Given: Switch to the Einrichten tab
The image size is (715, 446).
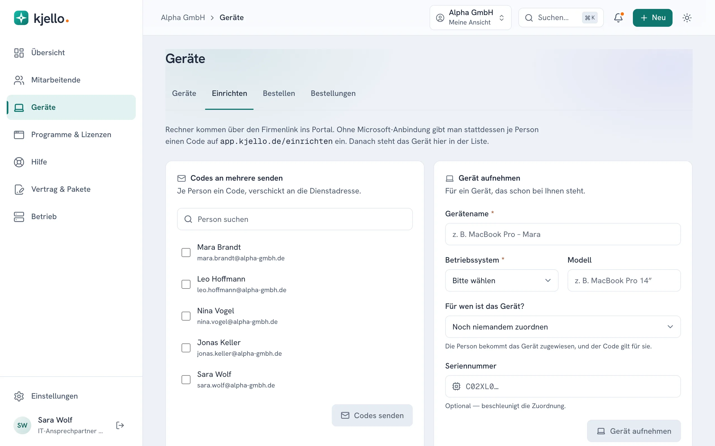Looking at the screenshot, I should pyautogui.click(x=229, y=93).
